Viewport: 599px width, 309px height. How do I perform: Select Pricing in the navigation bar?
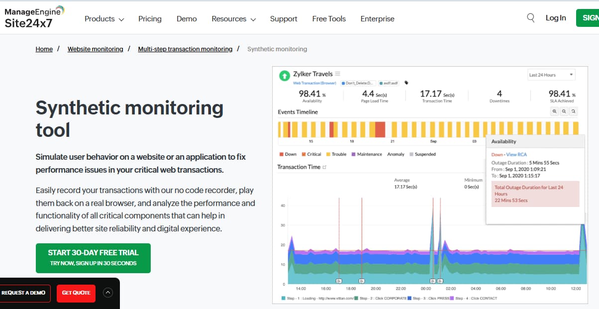tap(150, 18)
